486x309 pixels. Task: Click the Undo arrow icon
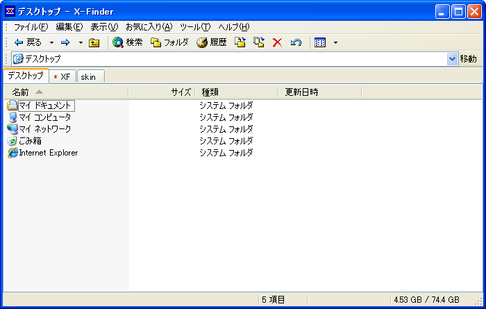click(x=296, y=42)
